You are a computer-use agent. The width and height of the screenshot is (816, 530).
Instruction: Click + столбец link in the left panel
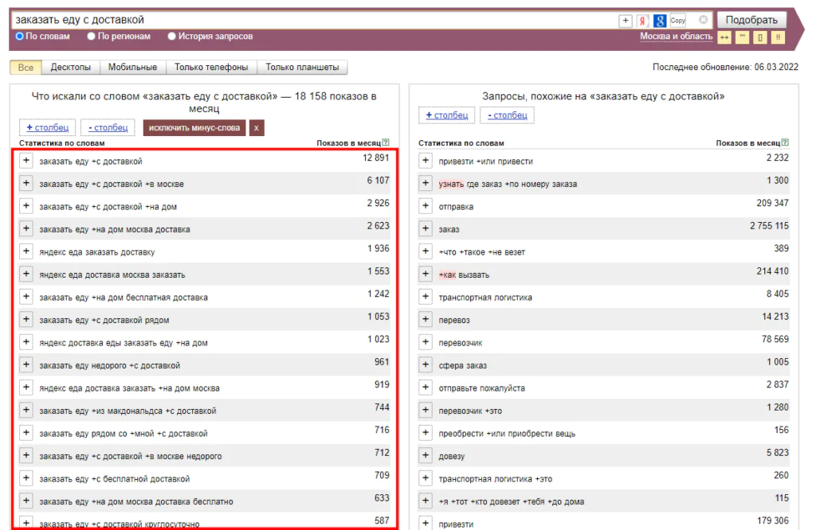tap(47, 128)
